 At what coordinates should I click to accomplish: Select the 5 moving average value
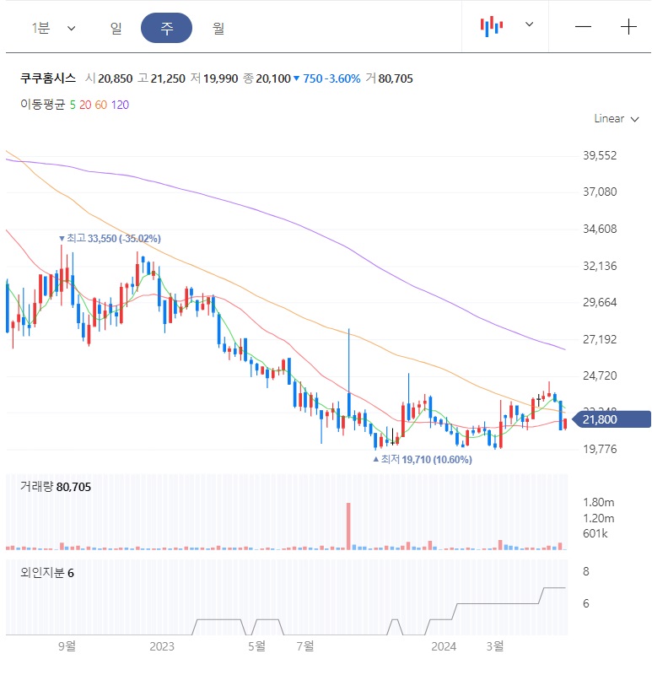point(73,105)
